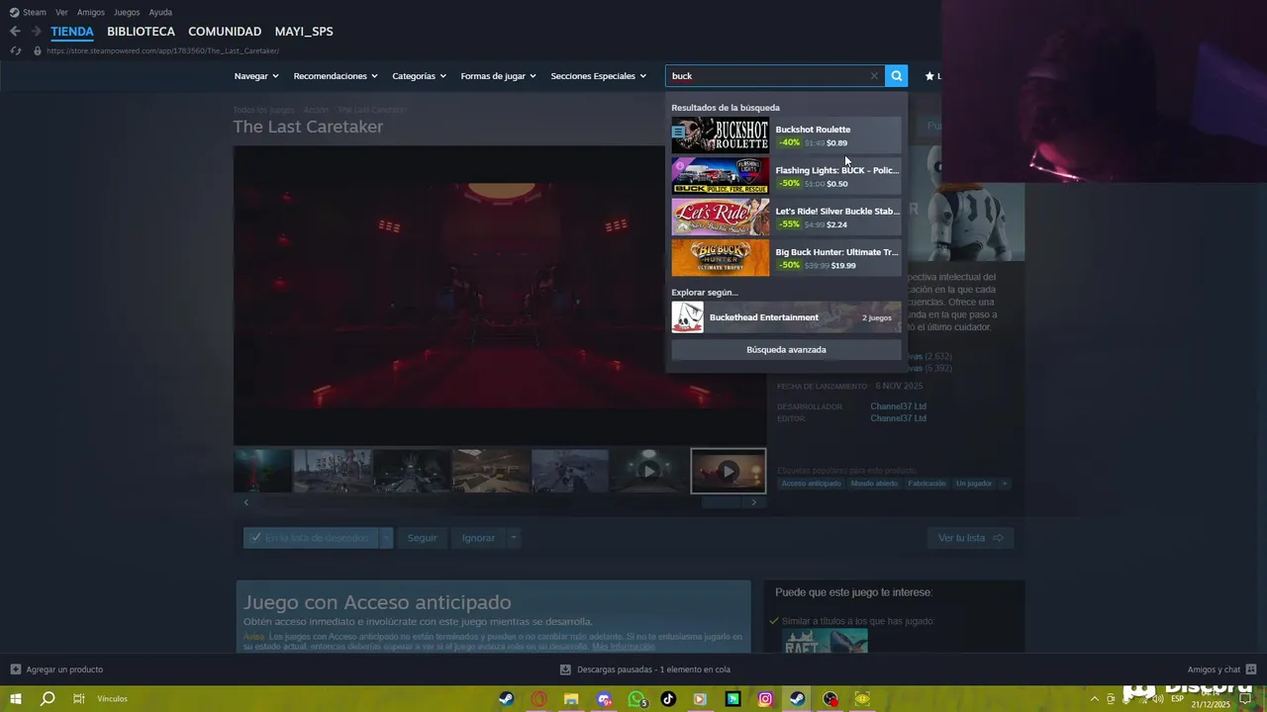Click the blue search magnifier button
Screen dimensions: 1267x712
point(896,76)
